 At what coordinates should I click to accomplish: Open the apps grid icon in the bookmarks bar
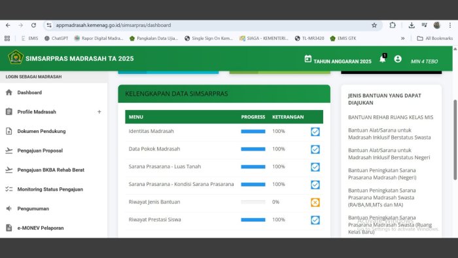tap(7, 38)
